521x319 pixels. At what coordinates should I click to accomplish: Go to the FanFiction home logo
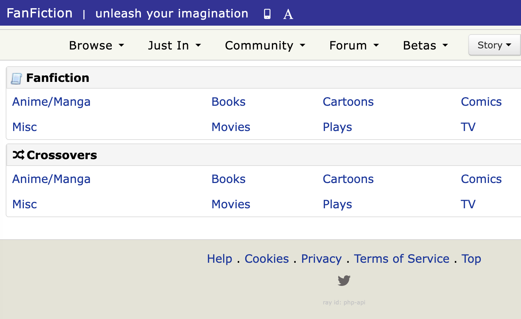coord(40,13)
